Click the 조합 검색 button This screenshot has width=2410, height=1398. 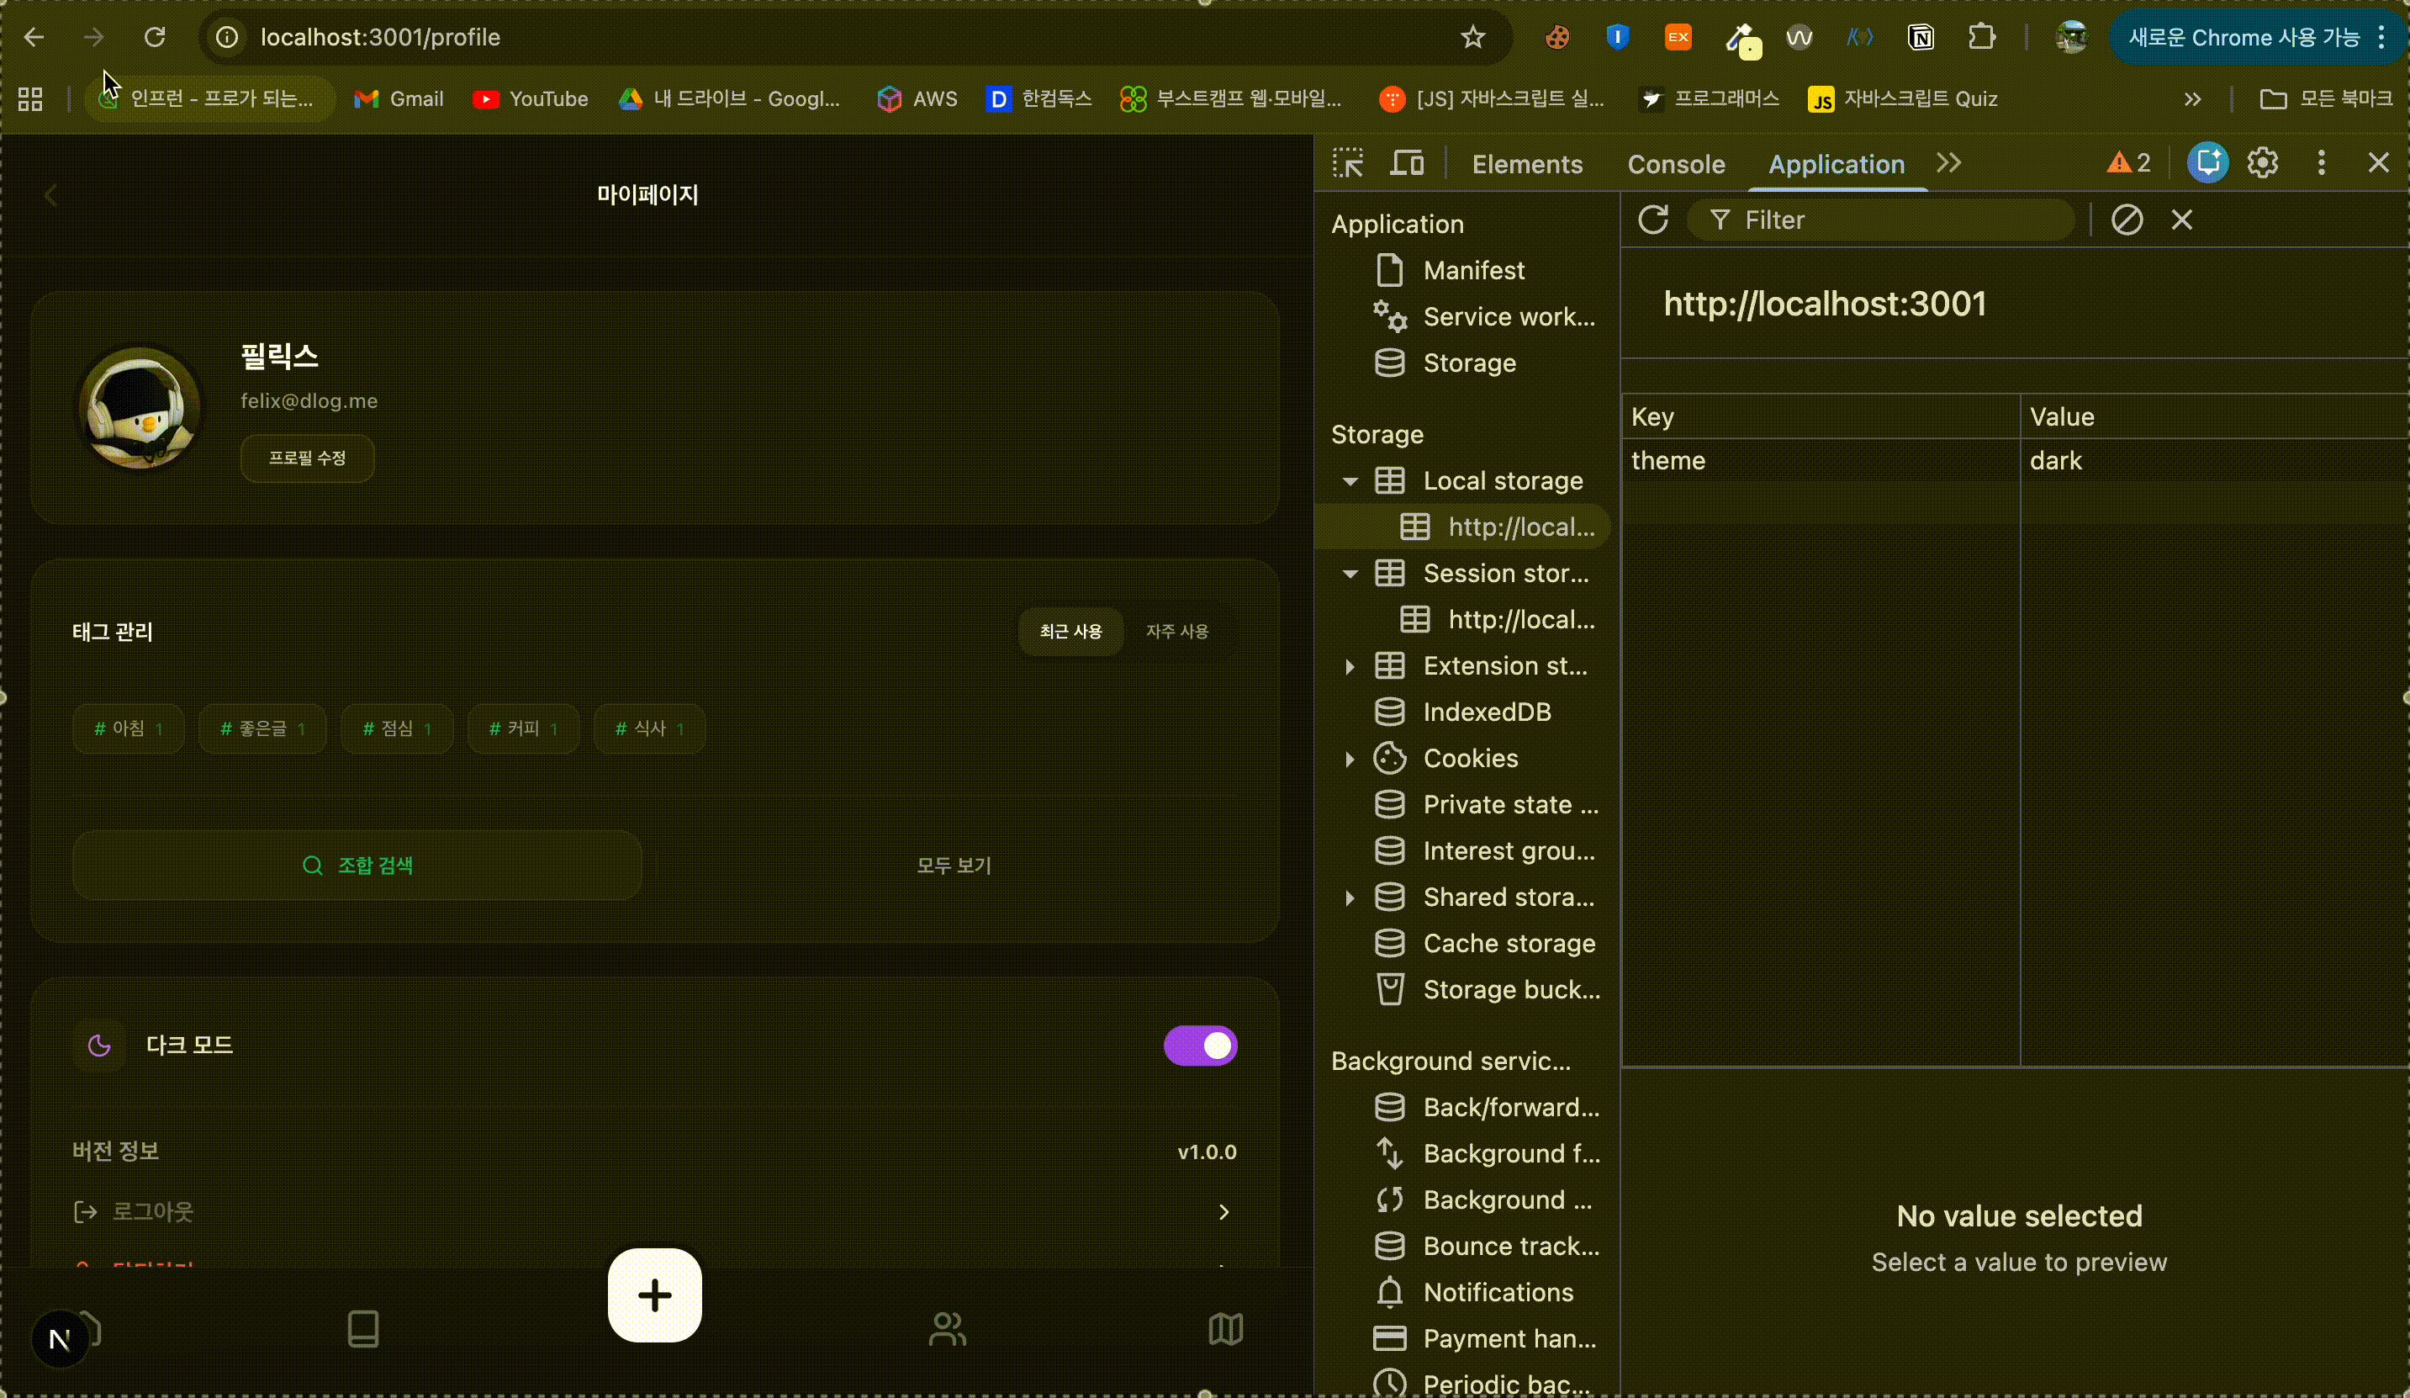357,866
